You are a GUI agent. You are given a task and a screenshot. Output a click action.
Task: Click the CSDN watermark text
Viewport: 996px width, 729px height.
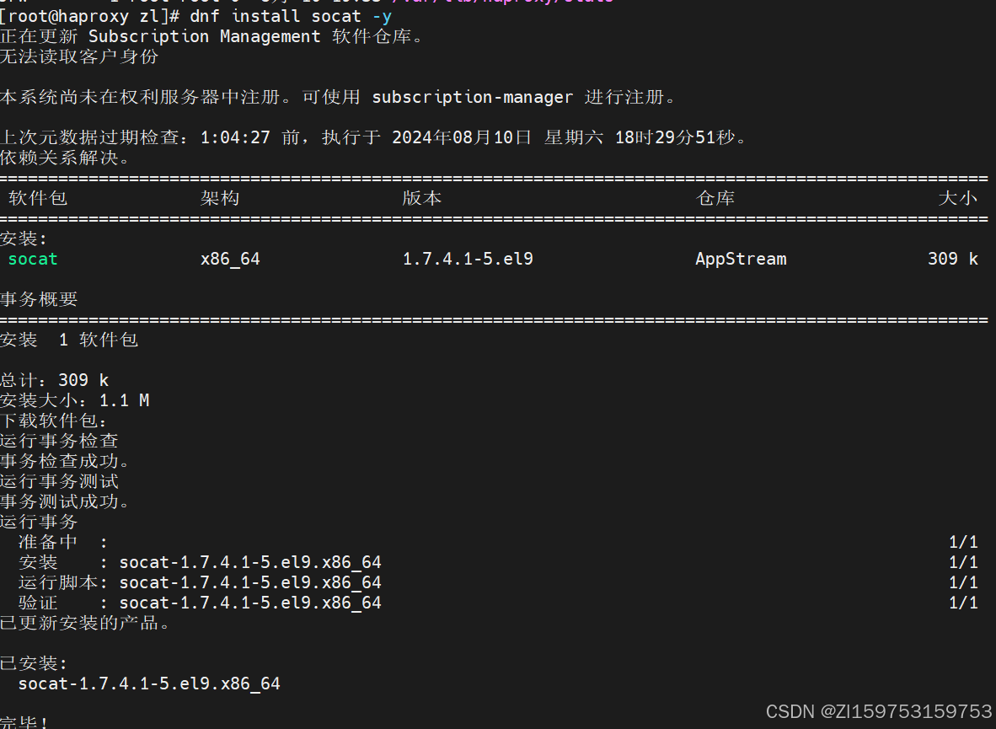pyautogui.click(x=879, y=711)
